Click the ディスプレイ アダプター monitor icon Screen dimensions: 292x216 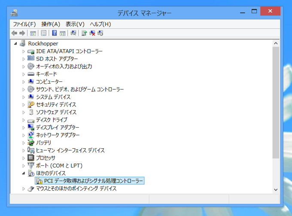[x=31, y=127]
